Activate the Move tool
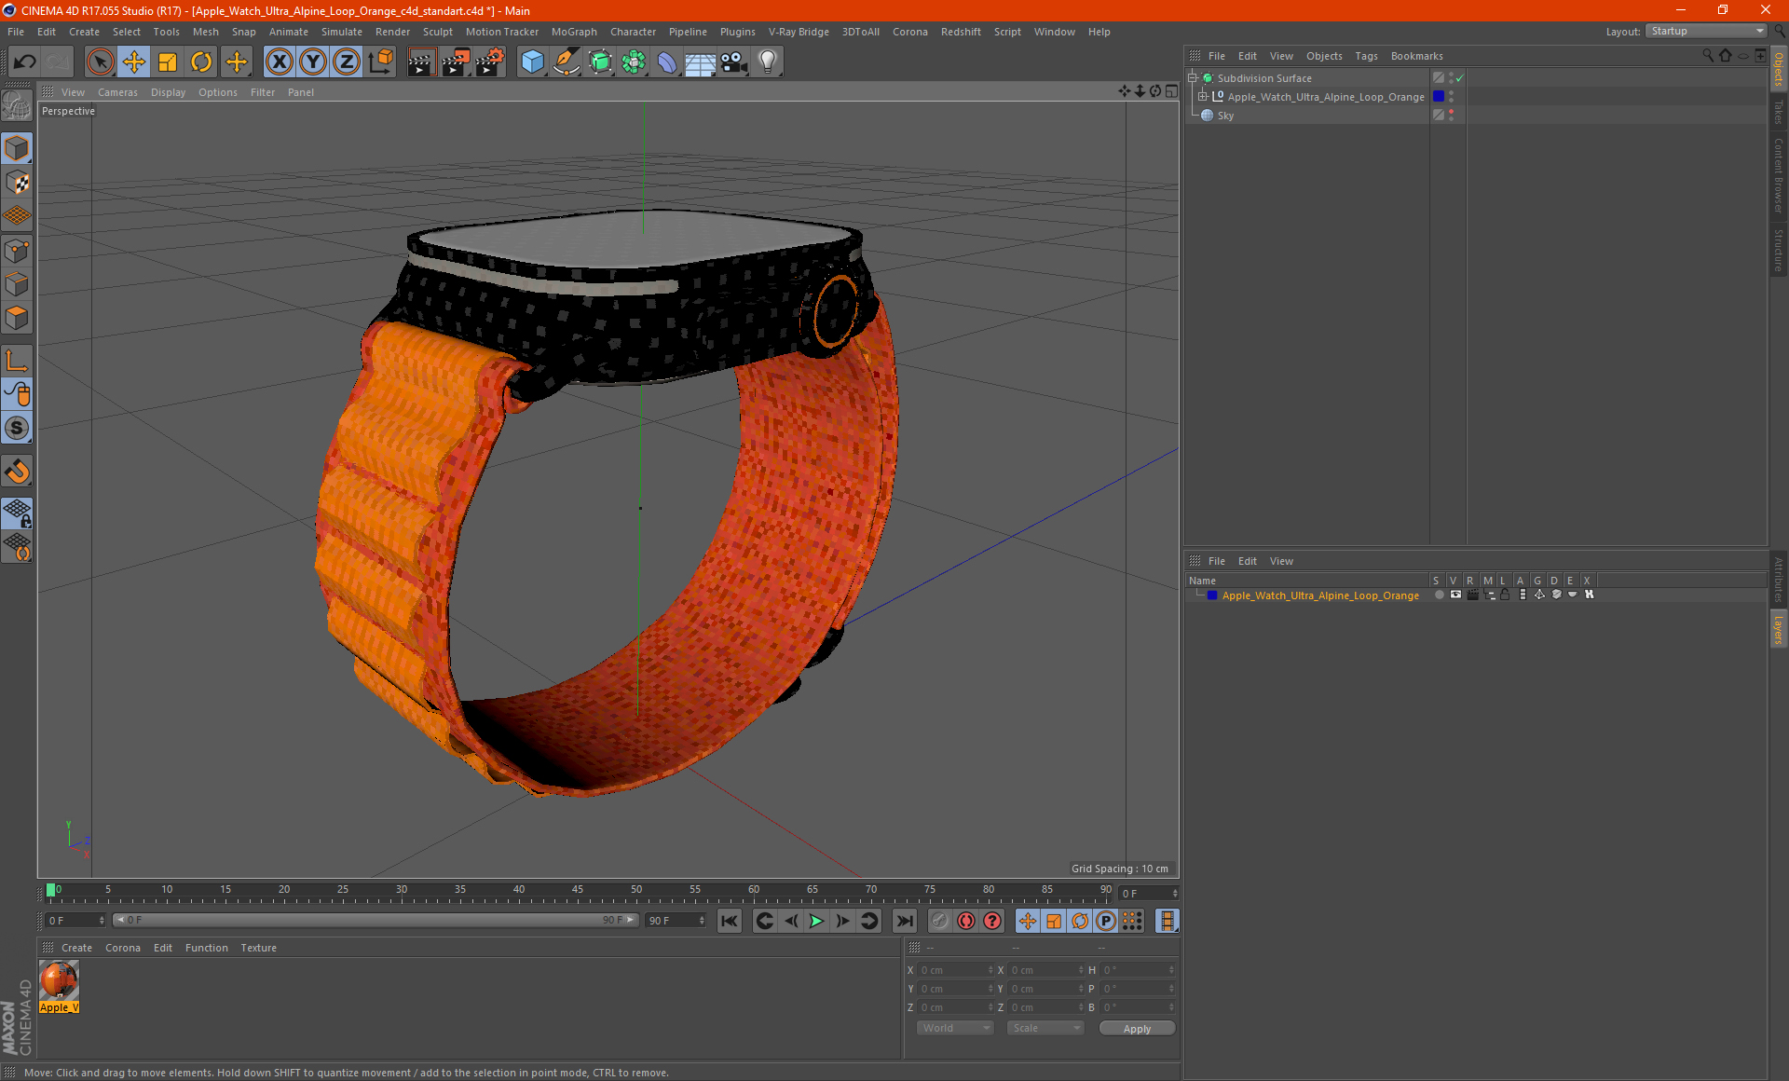This screenshot has height=1081, width=1789. coord(134,62)
